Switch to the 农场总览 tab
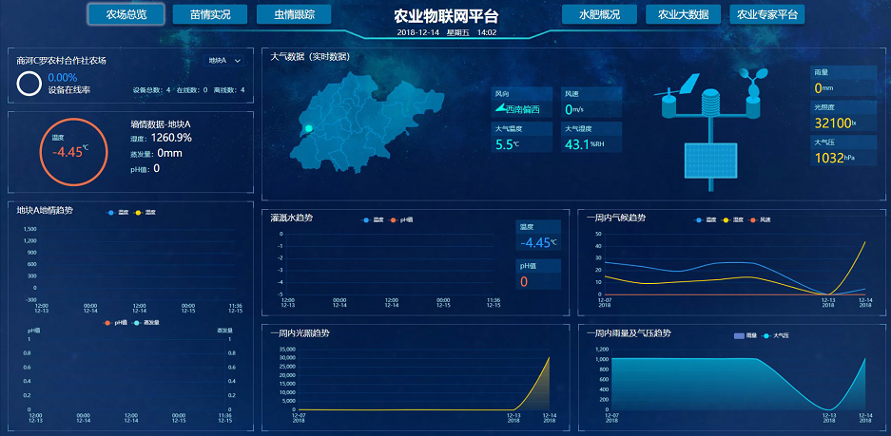891x436 pixels. [126, 14]
